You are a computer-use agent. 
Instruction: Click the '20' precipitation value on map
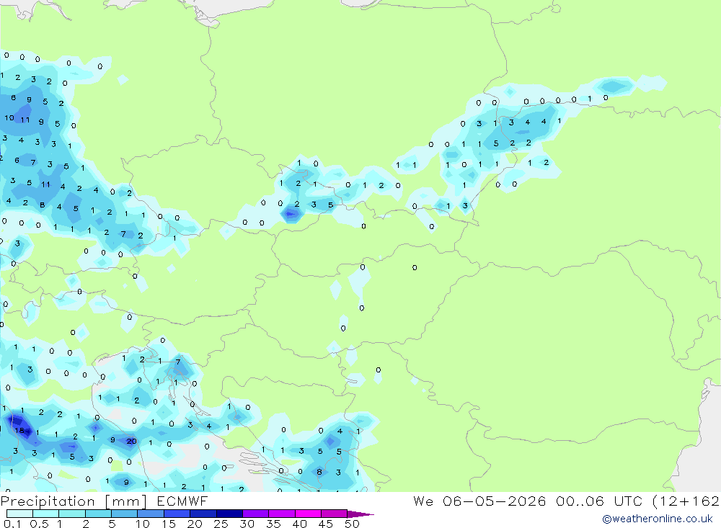[131, 441]
